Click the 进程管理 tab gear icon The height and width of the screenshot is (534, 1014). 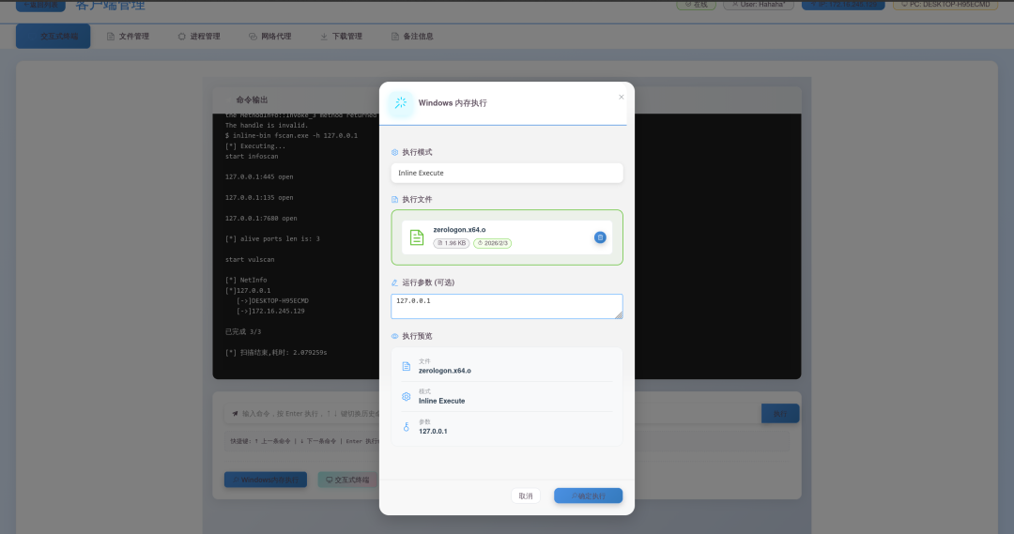coord(182,37)
